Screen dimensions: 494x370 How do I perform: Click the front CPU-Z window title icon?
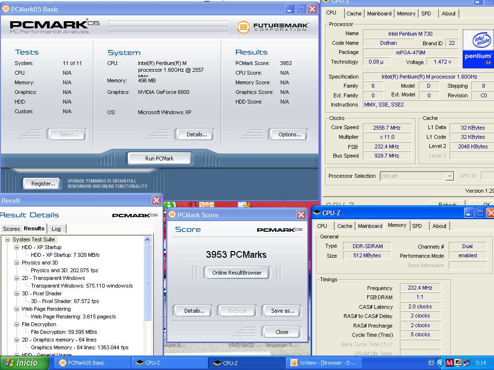pyautogui.click(x=316, y=213)
